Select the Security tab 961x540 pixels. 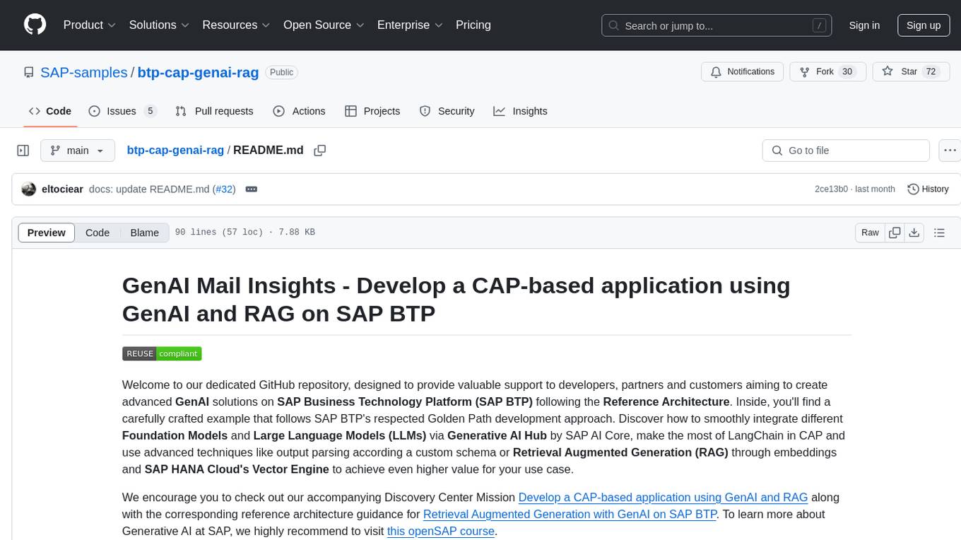[447, 111]
